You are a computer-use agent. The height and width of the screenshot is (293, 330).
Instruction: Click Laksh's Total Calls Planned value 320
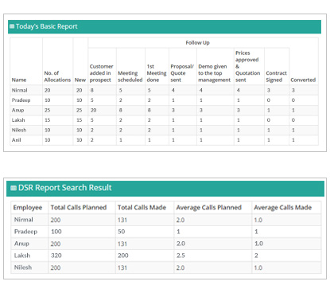click(56, 256)
